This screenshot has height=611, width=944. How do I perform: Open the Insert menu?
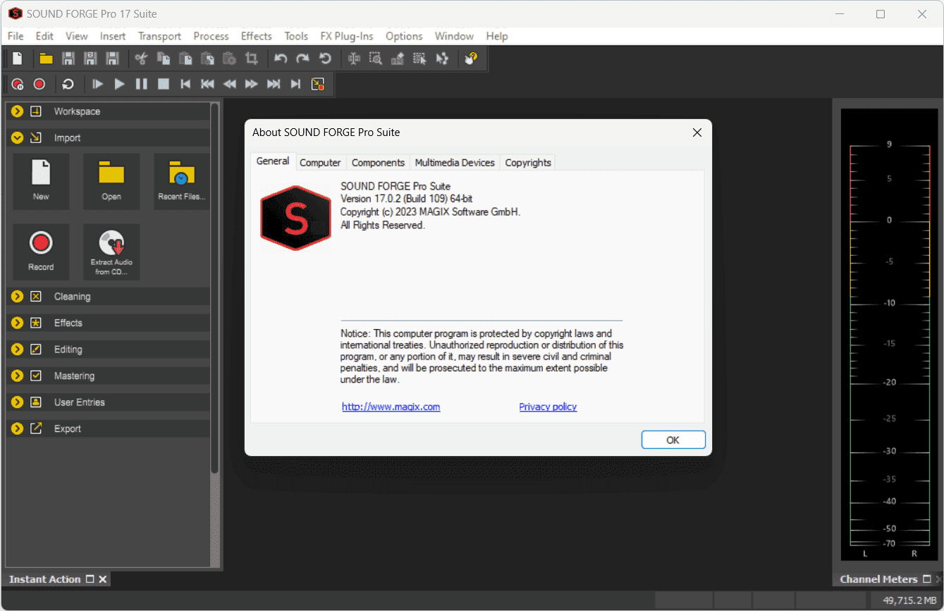click(x=113, y=36)
